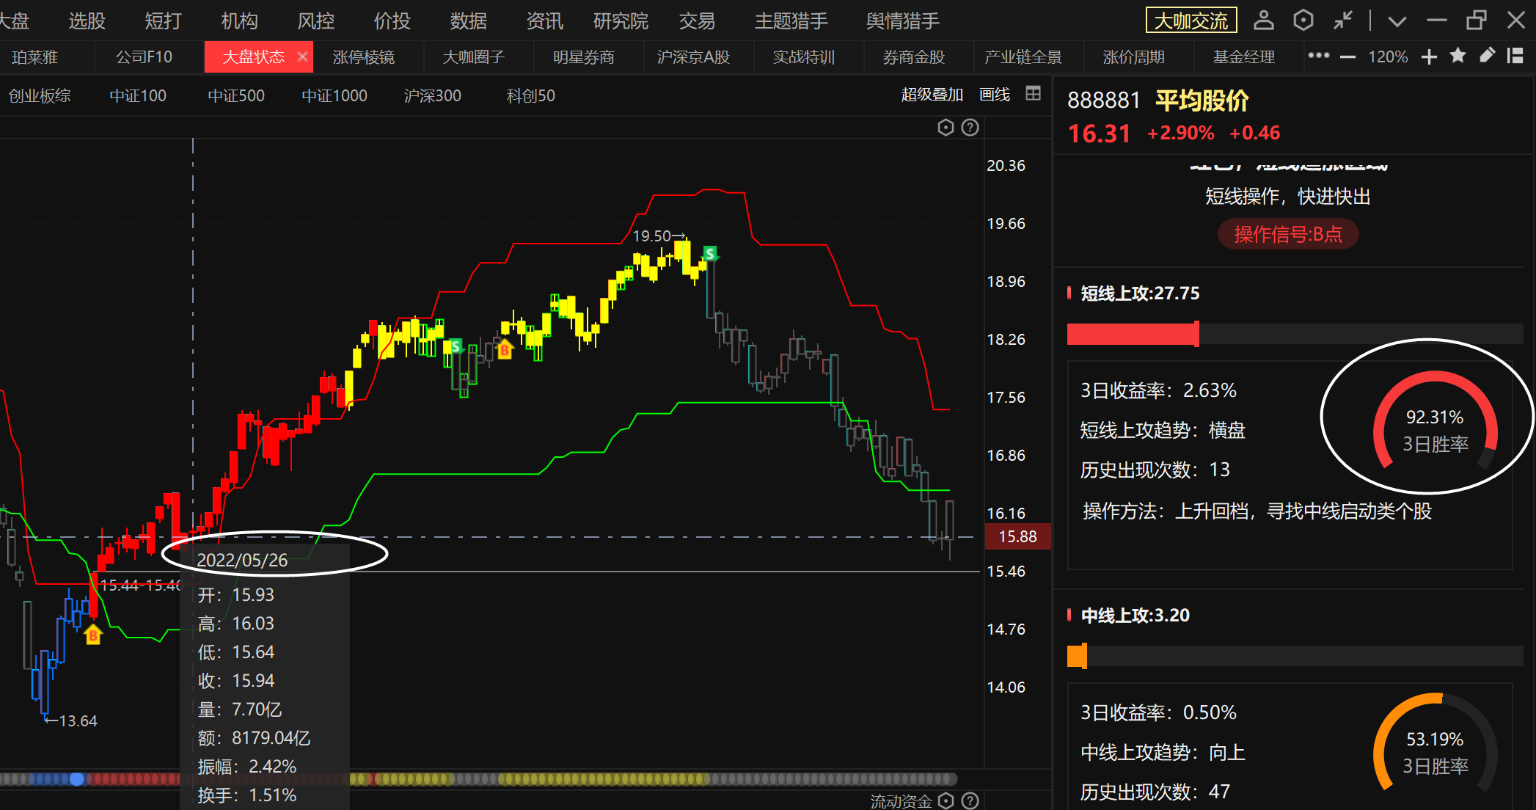Click the 操作信号:B点 badge
This screenshot has width=1536, height=810.
point(1288,234)
